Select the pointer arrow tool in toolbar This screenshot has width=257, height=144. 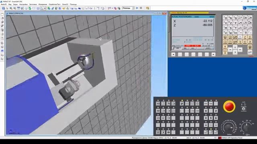pyautogui.click(x=7, y=8)
